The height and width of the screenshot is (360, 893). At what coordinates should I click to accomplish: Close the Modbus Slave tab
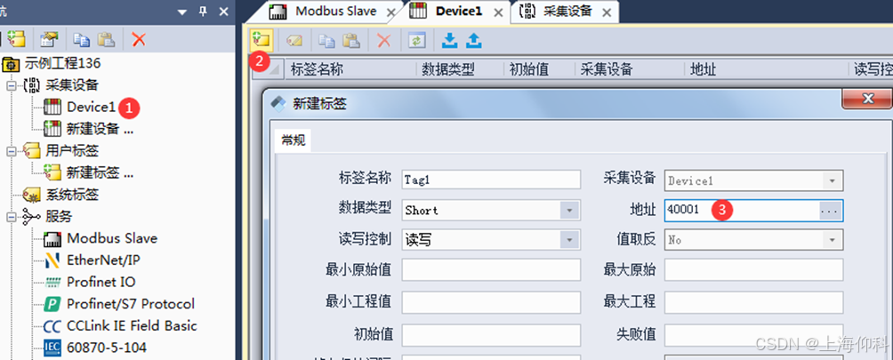click(x=390, y=12)
